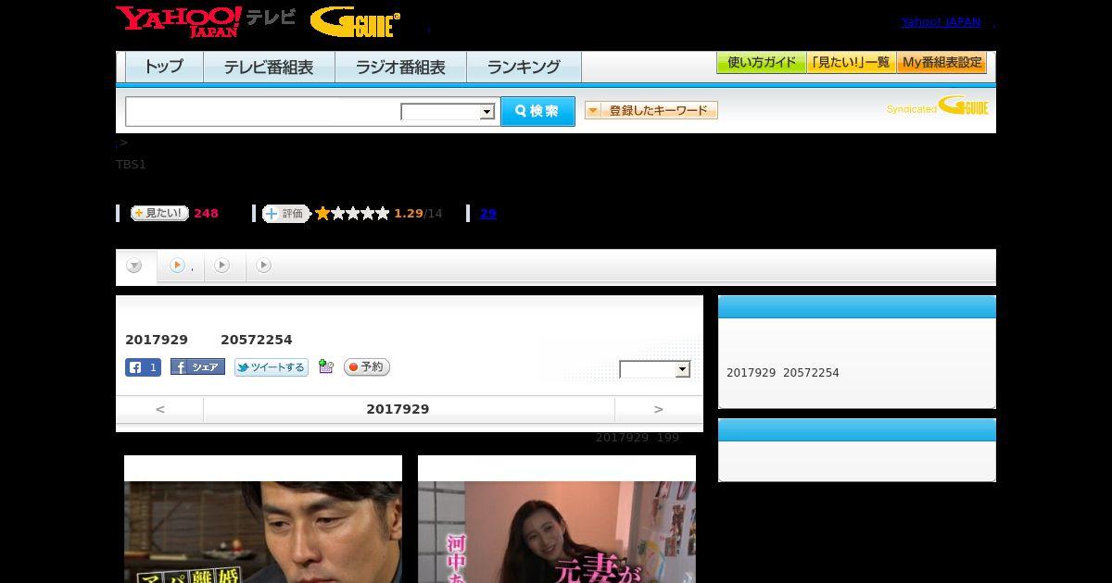Focus the keyword search input field
This screenshot has height=583, width=1112.
(x=263, y=111)
